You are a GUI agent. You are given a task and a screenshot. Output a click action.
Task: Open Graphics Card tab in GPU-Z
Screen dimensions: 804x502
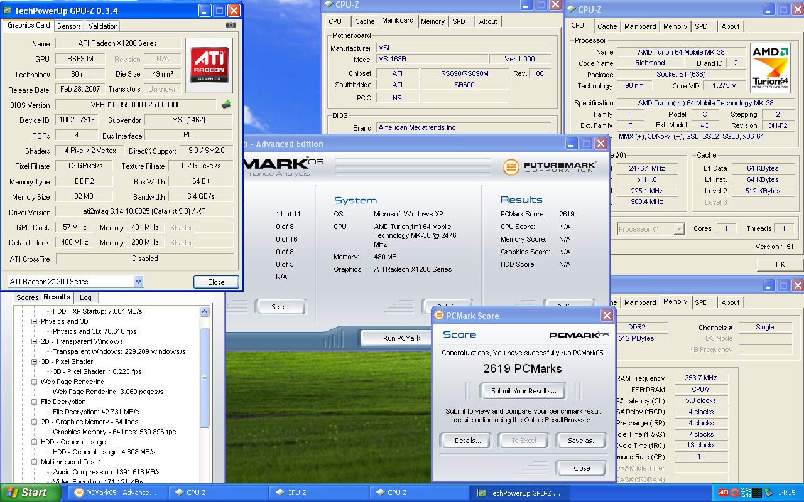pos(29,25)
